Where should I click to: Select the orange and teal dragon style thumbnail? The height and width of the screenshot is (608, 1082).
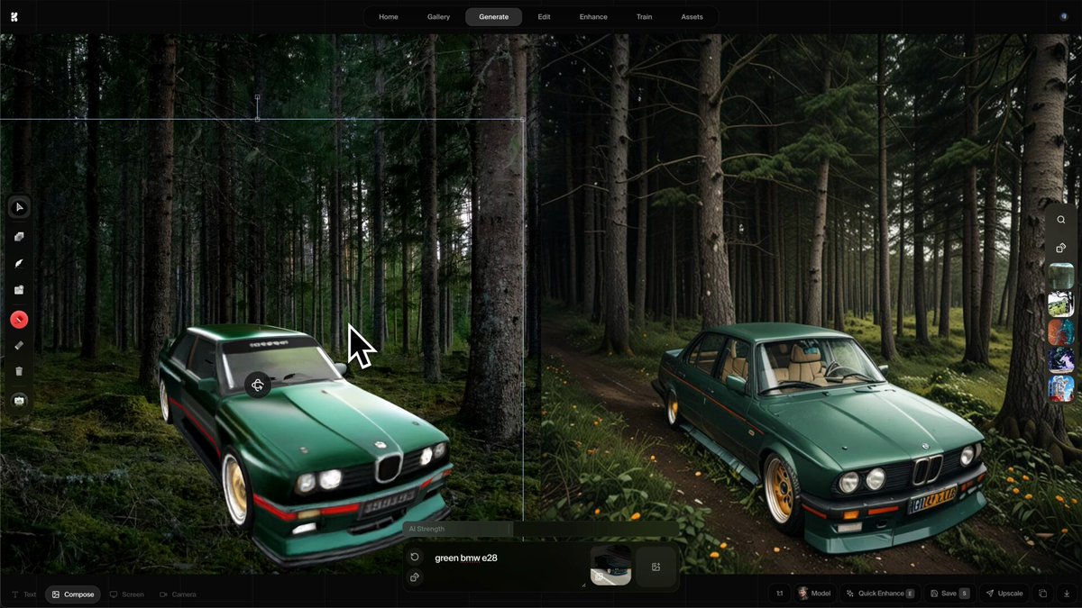click(x=1061, y=332)
